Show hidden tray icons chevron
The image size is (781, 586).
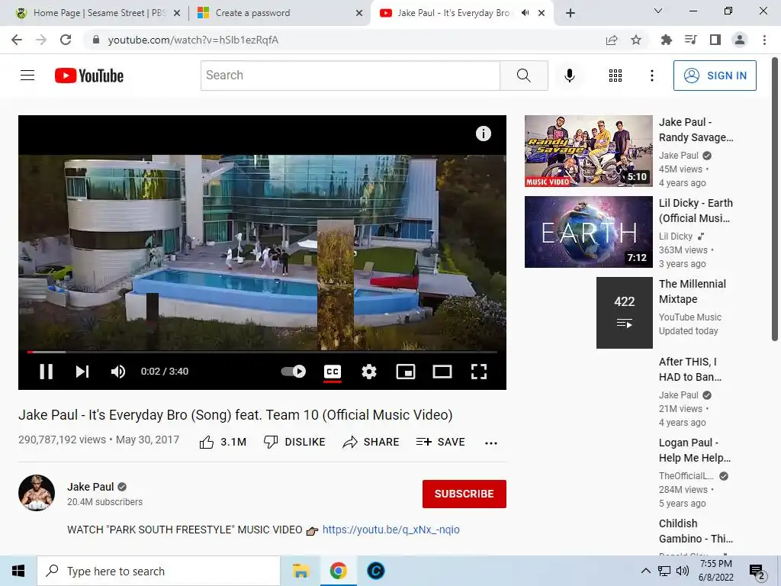645,571
